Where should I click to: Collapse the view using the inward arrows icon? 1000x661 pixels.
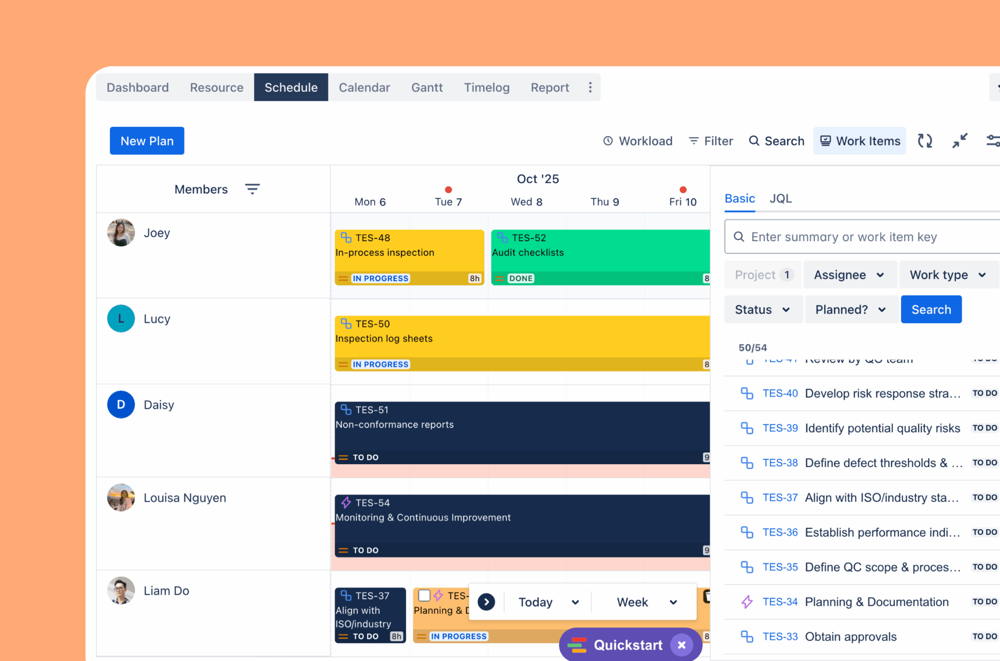(959, 141)
